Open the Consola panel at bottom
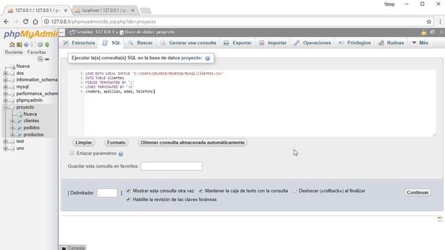Viewport: 445px width, 250px height. (x=73, y=248)
